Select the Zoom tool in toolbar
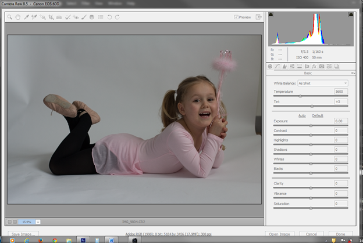This screenshot has width=363, height=243. (x=10, y=17)
